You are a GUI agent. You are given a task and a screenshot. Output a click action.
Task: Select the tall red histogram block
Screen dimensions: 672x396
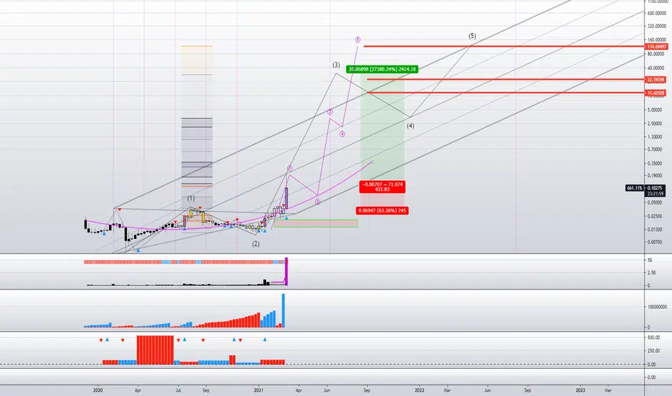(x=155, y=350)
